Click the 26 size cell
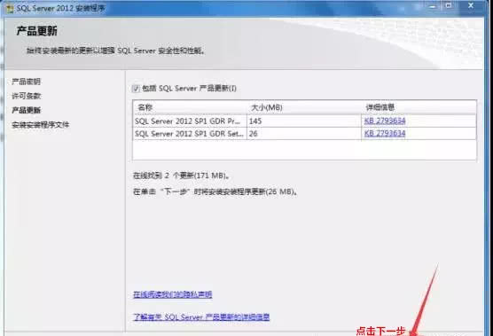 click(x=304, y=134)
